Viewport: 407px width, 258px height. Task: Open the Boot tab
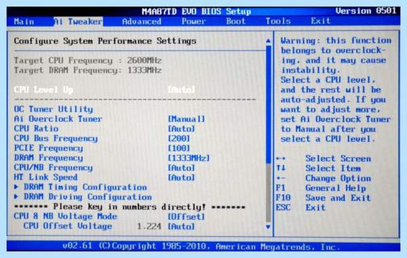point(235,21)
